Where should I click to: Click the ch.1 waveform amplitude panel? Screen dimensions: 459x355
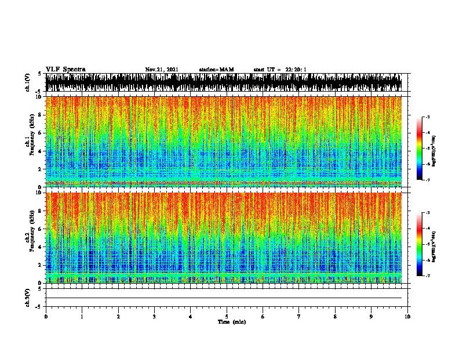pos(224,82)
